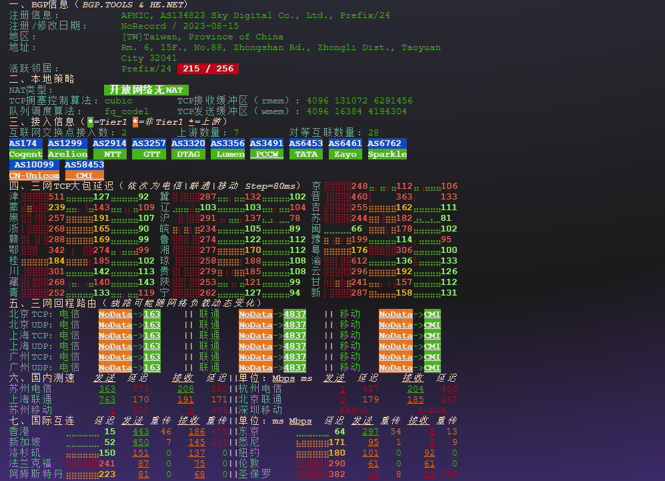
Task: Select the Cogent carrier label
Action: (25, 154)
